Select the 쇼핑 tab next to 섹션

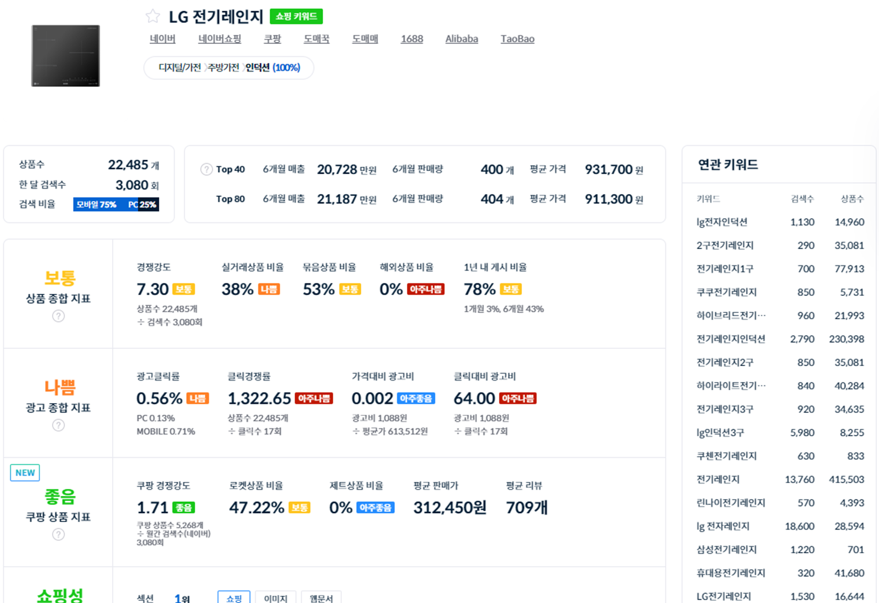tap(234, 598)
